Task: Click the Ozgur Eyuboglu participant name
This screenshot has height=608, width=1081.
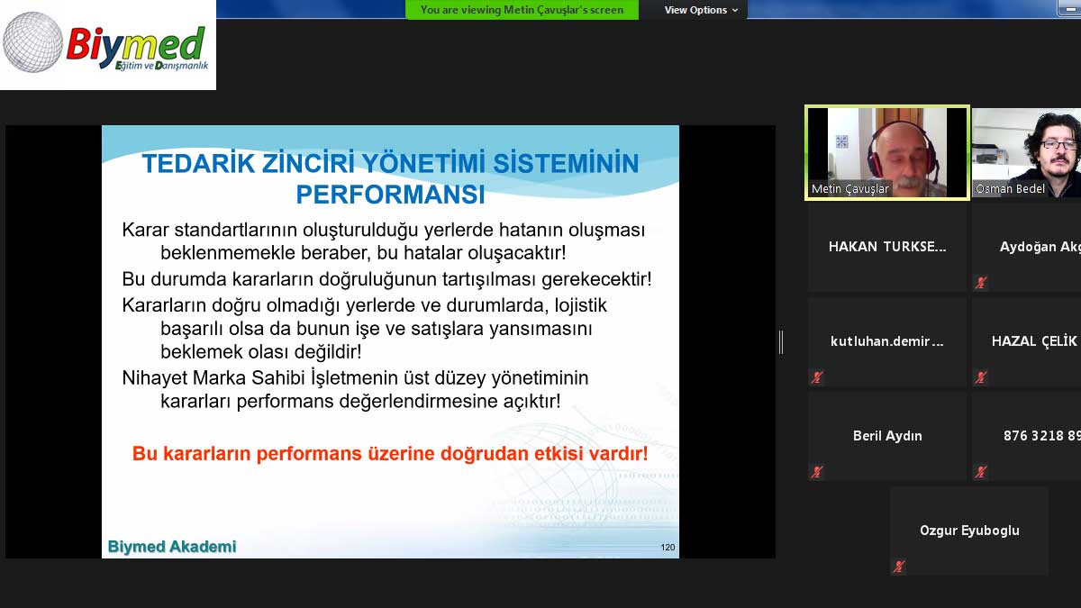Action: (969, 531)
